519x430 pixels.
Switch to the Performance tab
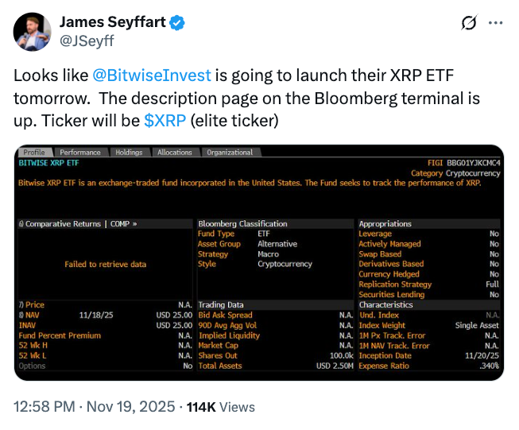pos(80,152)
